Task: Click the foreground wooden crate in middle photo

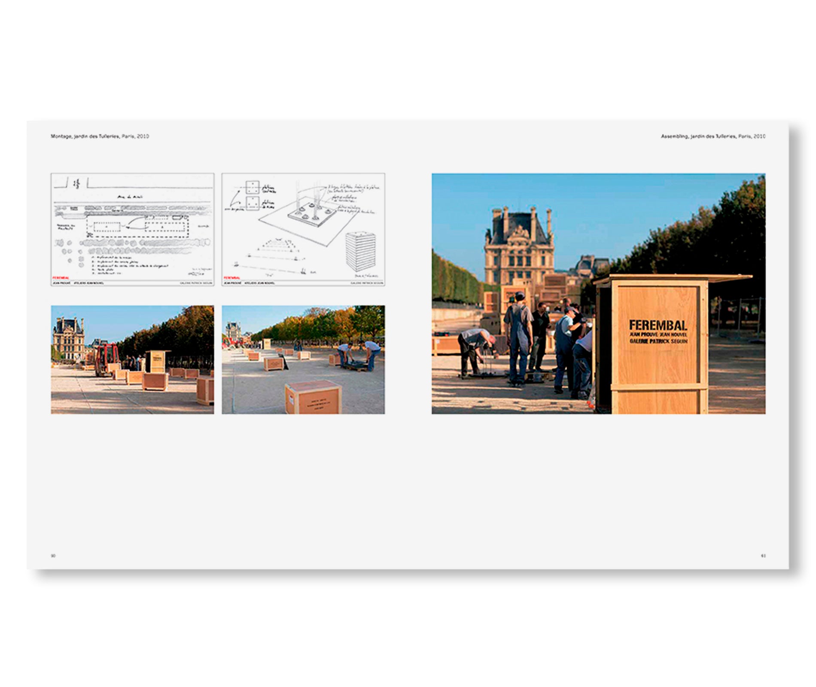Action: (313, 397)
